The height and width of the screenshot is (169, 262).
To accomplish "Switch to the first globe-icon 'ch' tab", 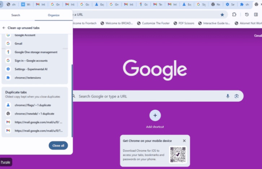I will (11, 5).
